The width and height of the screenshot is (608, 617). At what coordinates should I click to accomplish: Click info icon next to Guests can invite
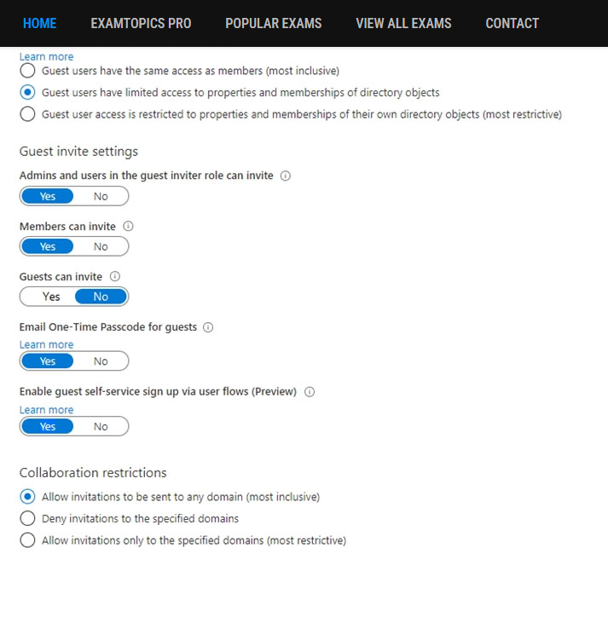pos(115,277)
